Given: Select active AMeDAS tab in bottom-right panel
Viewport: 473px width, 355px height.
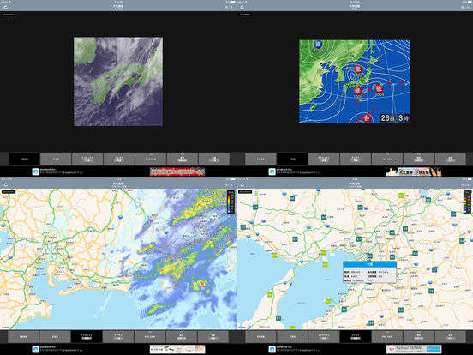Looking at the screenshot, I should [x=356, y=337].
